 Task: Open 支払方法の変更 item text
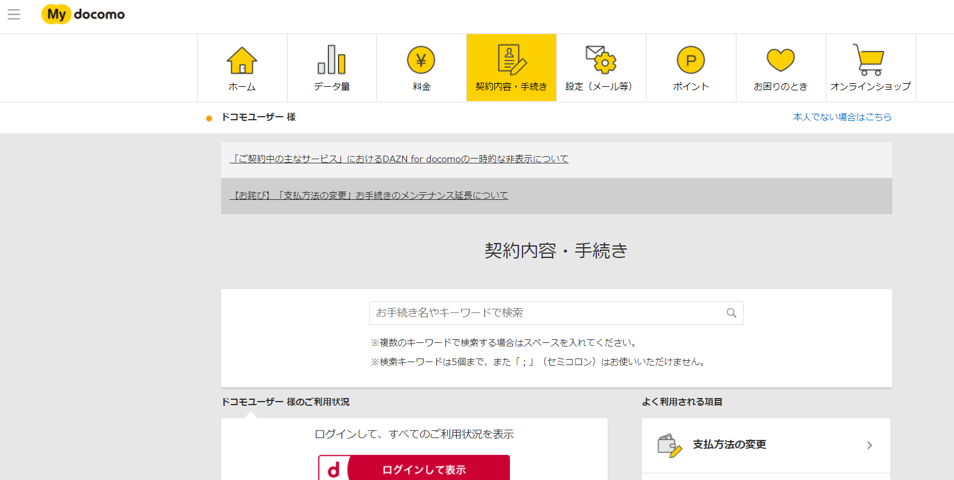tap(729, 445)
